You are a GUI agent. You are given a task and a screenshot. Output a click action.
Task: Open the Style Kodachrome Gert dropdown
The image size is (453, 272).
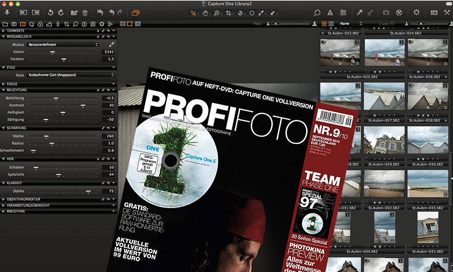coord(70,75)
